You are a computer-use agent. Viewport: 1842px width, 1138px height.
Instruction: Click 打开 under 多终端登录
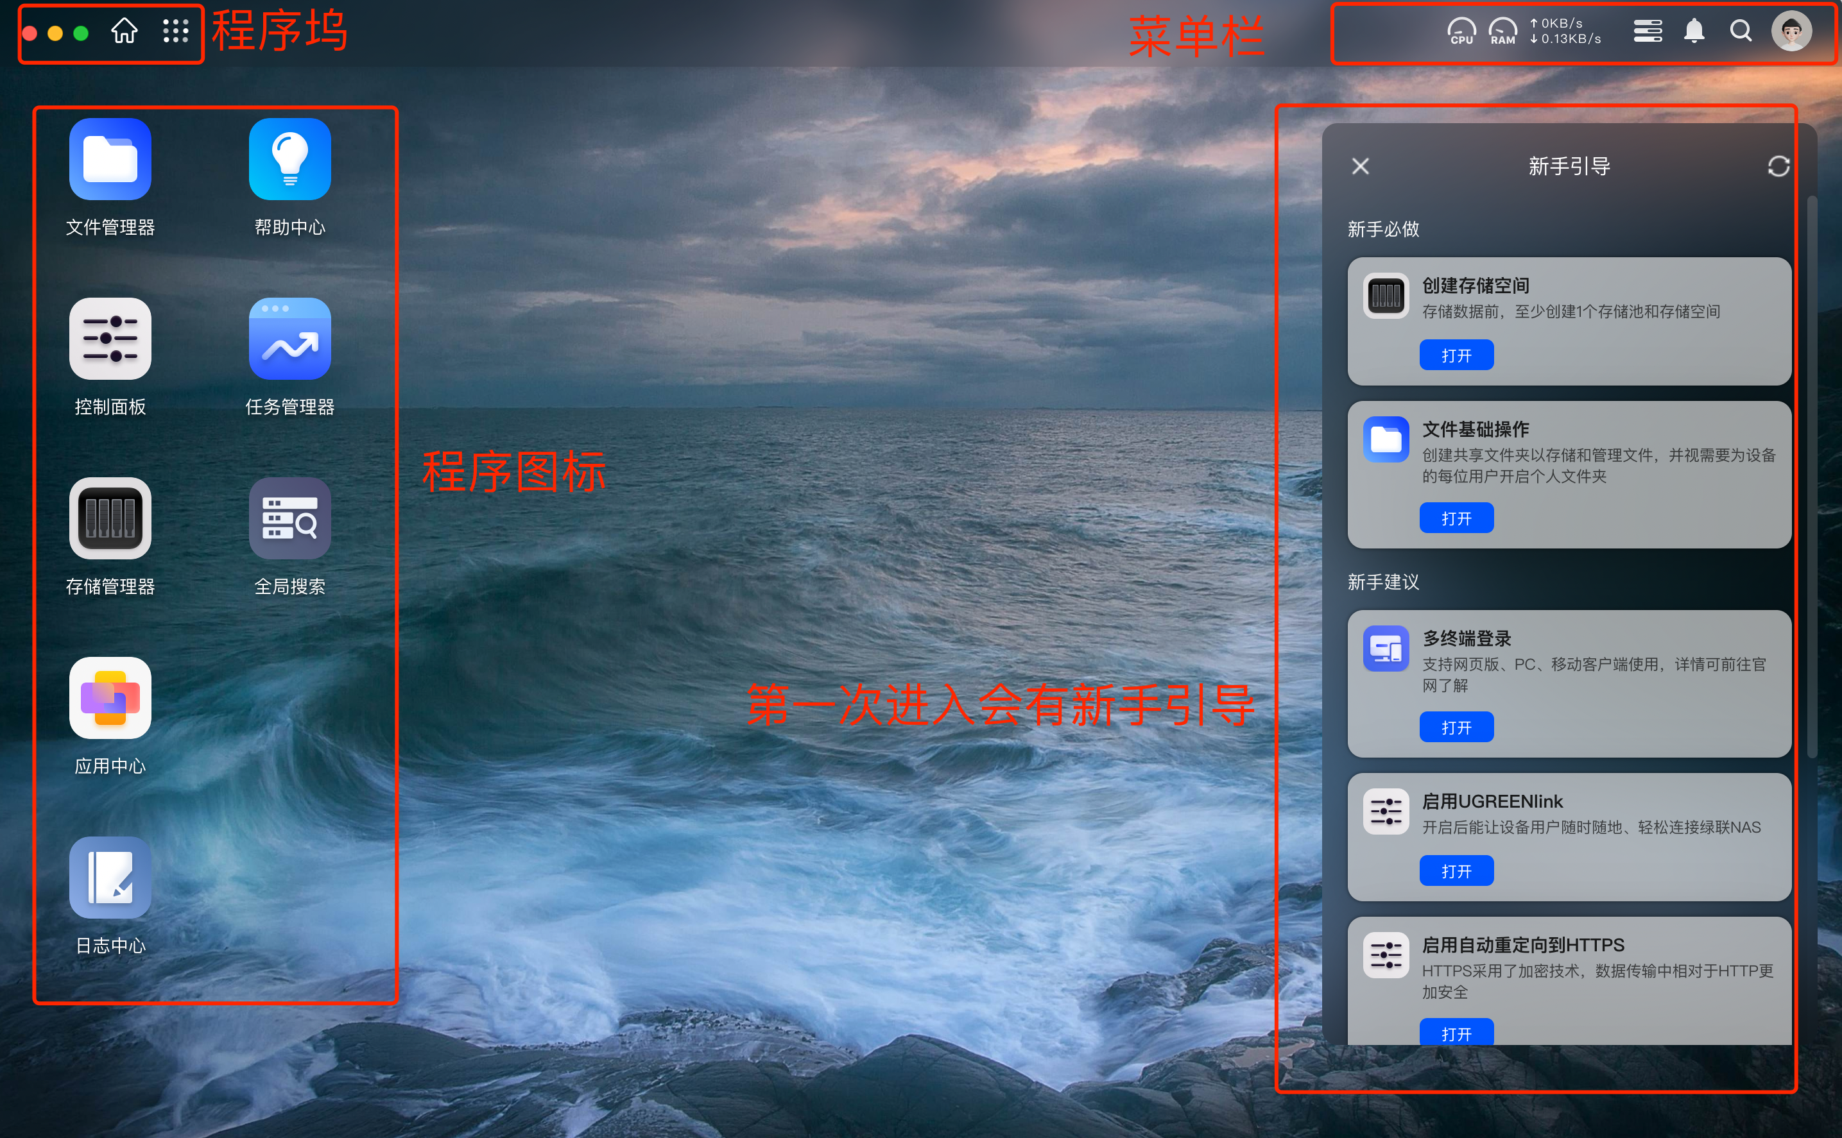(1456, 727)
